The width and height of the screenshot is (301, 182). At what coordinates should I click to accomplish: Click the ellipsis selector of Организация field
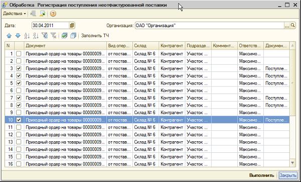(x=287, y=26)
